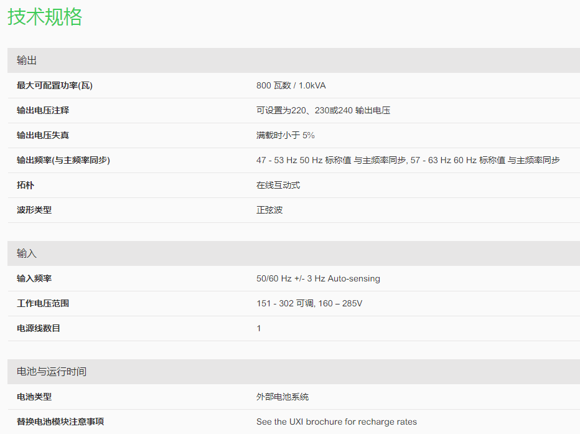Select the 拓朴 row label
Viewport: 580px width, 434px height.
tap(26, 185)
